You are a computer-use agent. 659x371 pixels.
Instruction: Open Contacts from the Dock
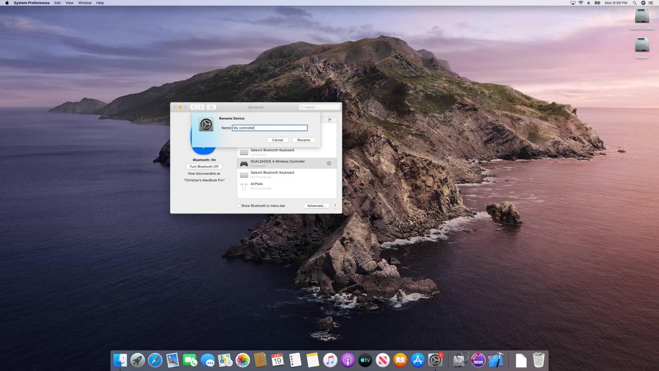[260, 360]
